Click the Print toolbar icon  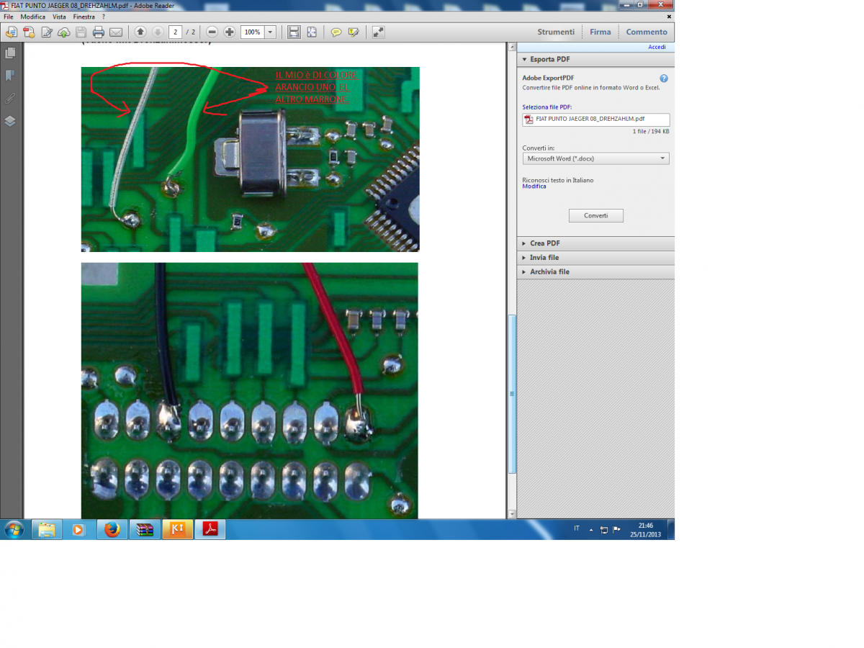[99, 32]
